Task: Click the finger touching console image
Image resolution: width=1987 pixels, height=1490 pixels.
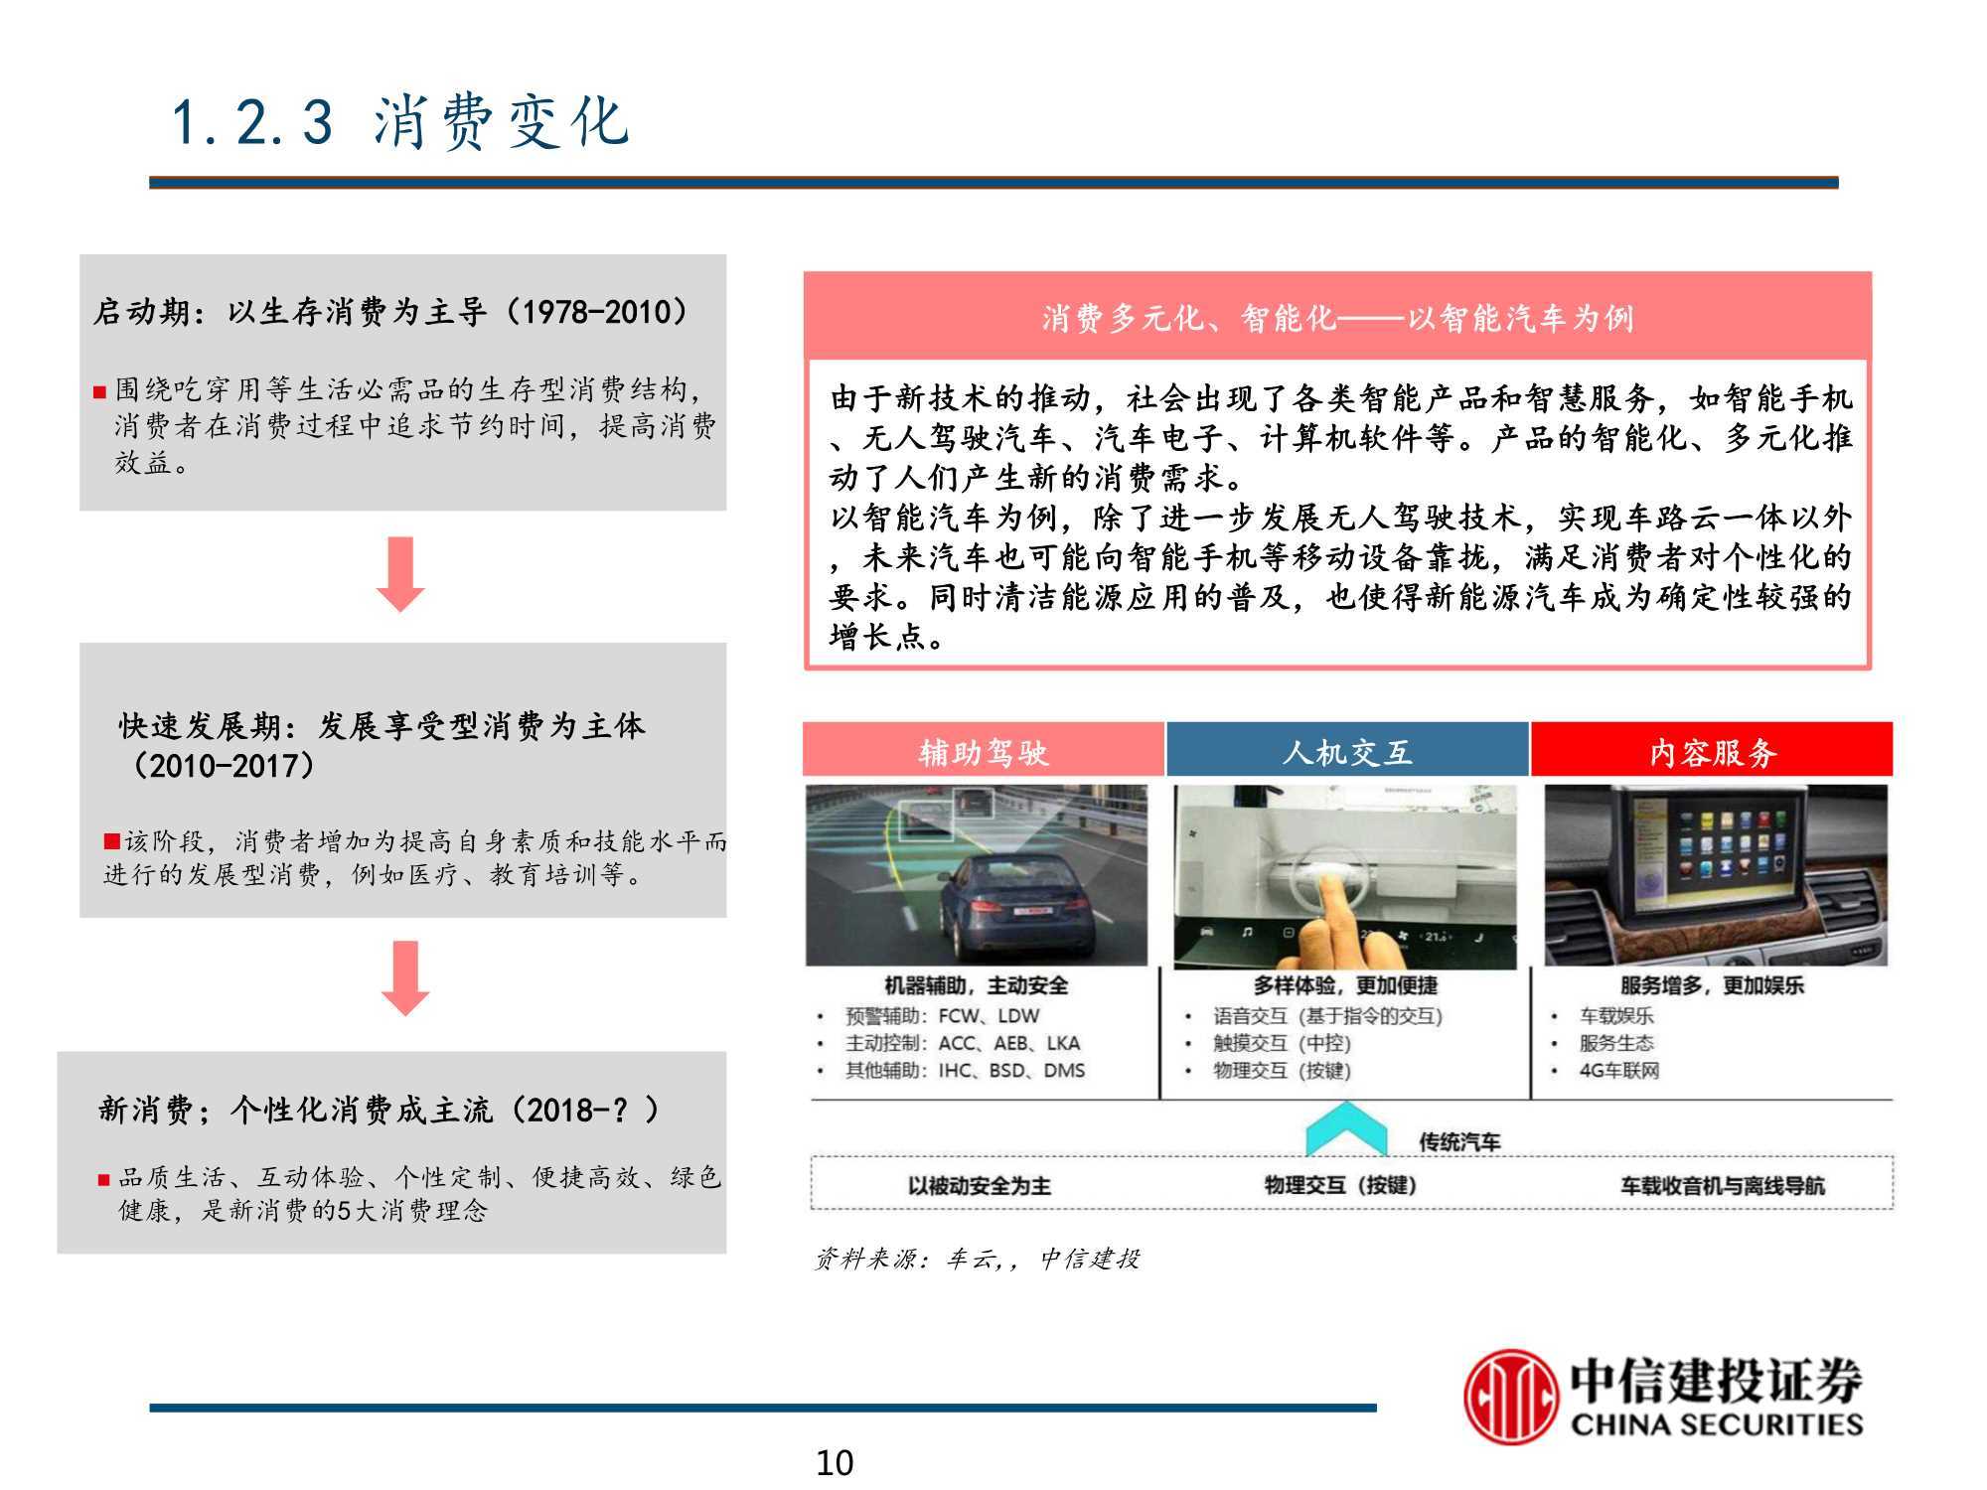Action: pyautogui.click(x=1345, y=877)
